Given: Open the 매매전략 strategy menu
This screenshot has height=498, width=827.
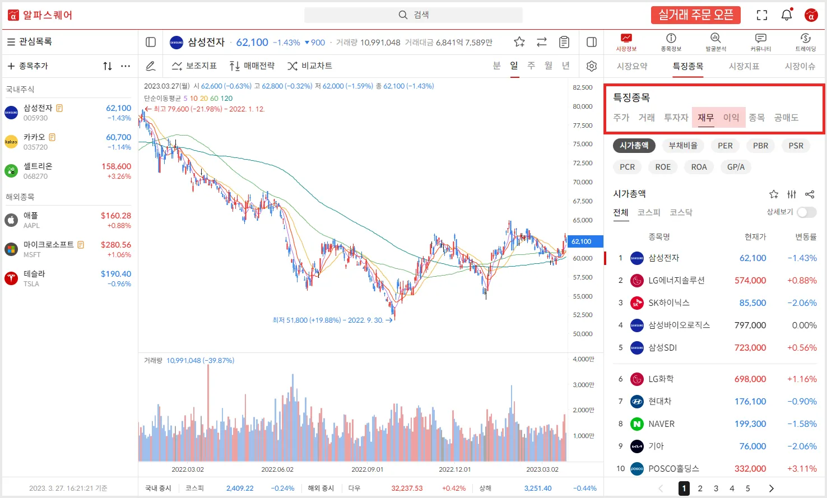Looking at the screenshot, I should click(252, 66).
